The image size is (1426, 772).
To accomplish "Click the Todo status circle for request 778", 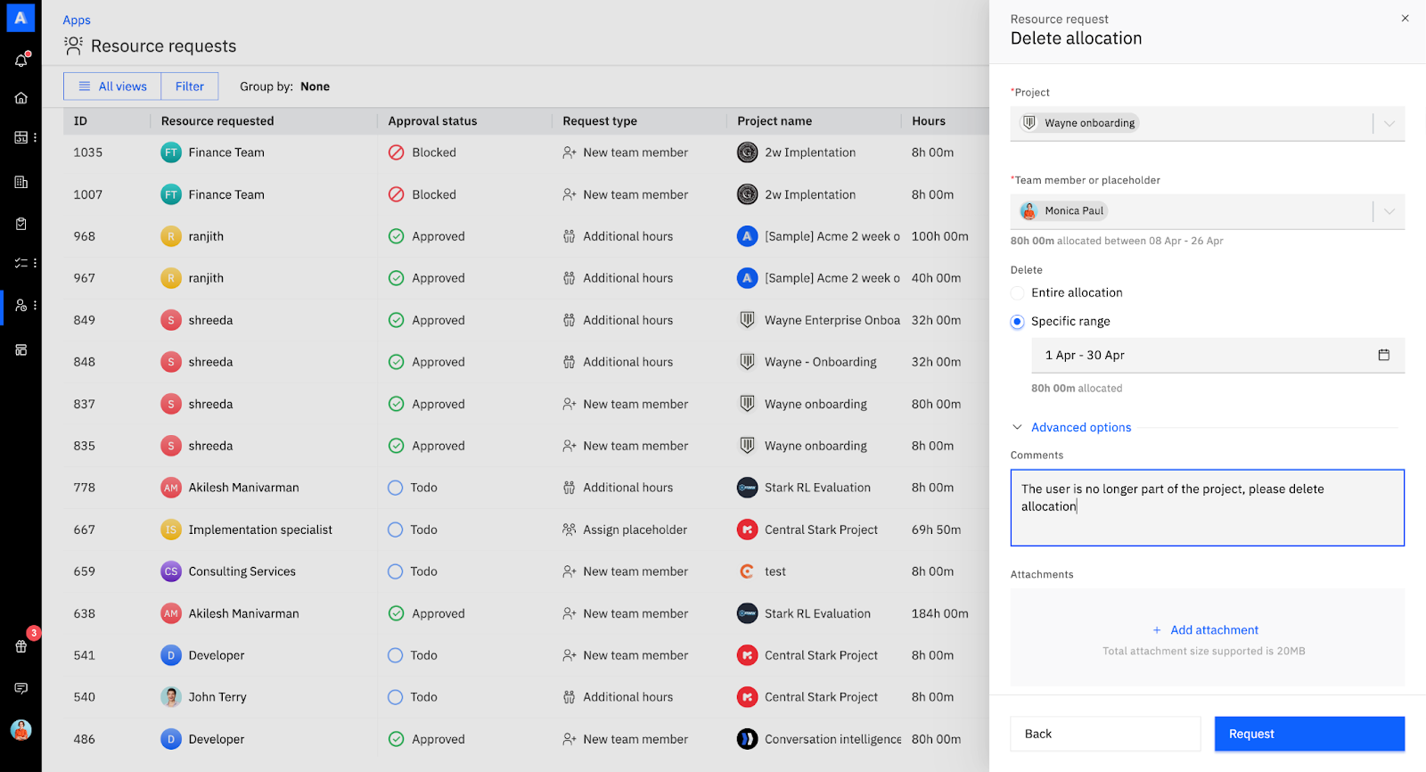I will (396, 488).
